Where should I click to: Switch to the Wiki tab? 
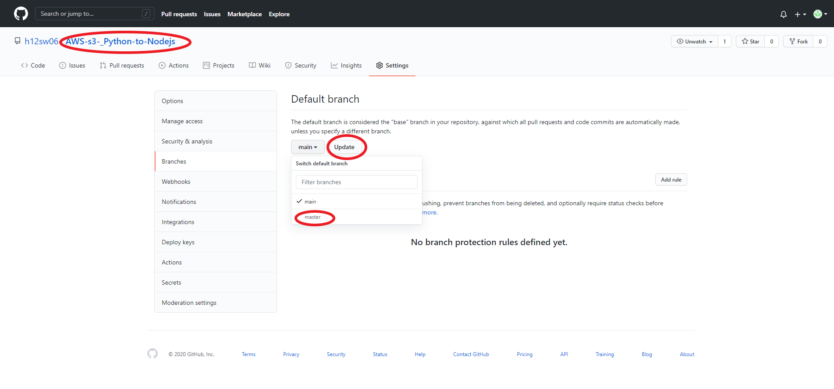click(259, 65)
